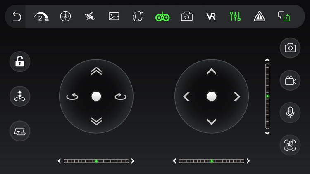Click the right horizontal trim slider bar
310x174 pixels.
point(212,161)
